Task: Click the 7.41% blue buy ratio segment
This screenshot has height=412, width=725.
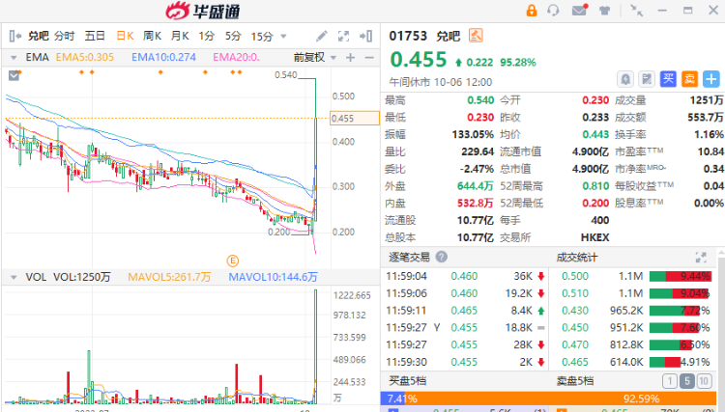Action: [x=392, y=398]
